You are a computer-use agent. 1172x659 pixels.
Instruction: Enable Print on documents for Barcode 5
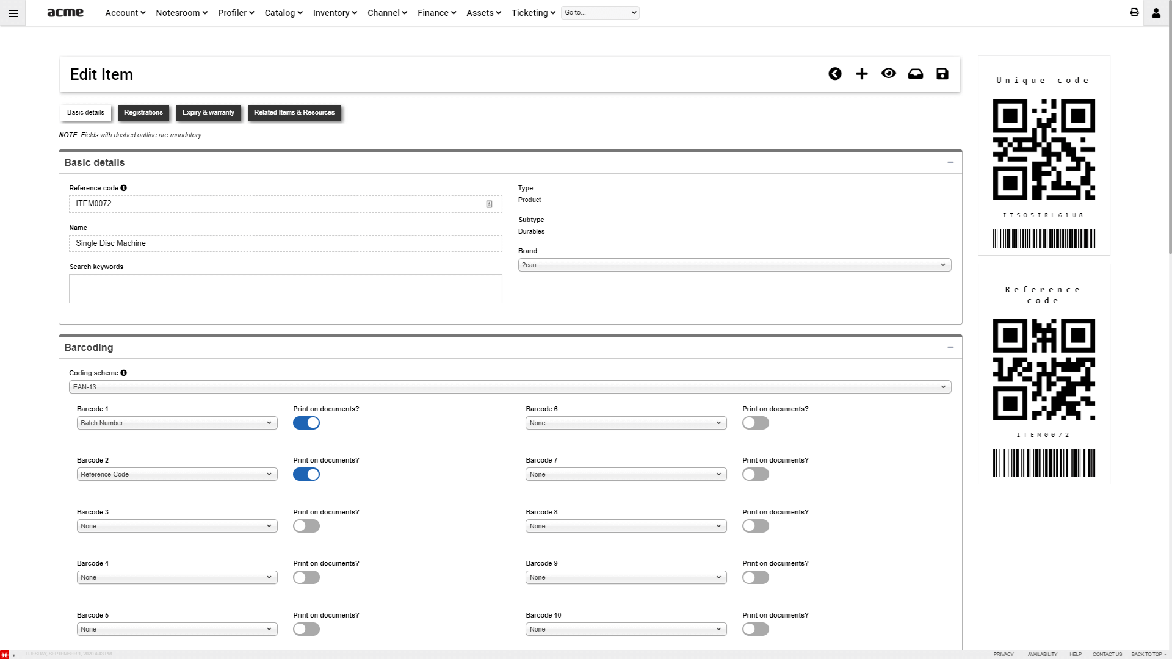pyautogui.click(x=306, y=629)
